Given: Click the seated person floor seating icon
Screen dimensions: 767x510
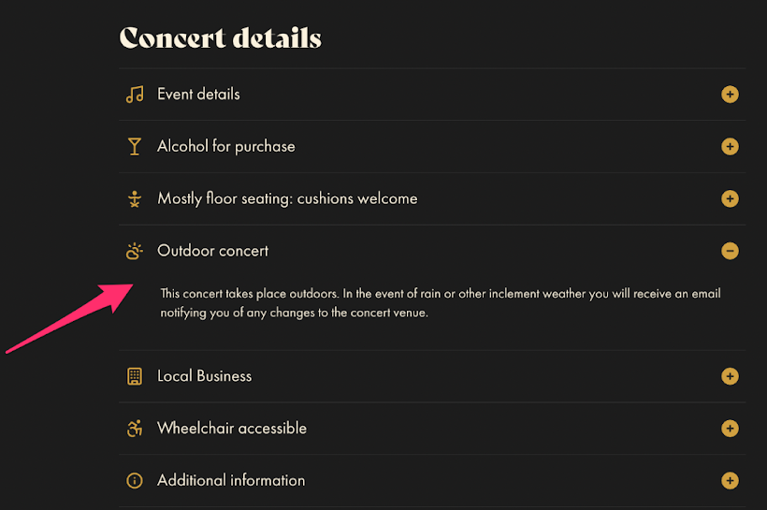Looking at the screenshot, I should click(135, 198).
